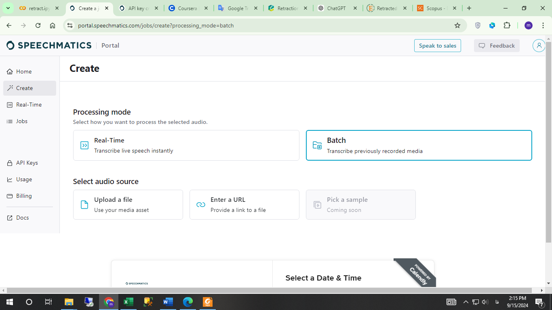Screen dimensions: 552x310
Task: Click the Pick a sample card
Action: coord(361,205)
